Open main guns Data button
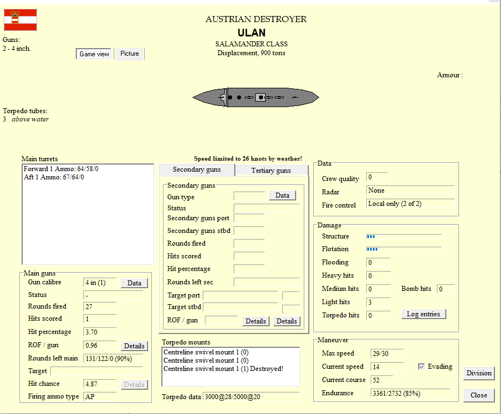 (x=135, y=283)
